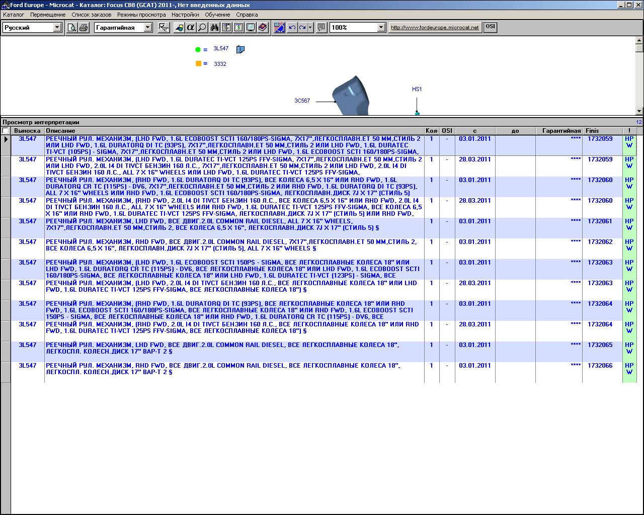The width and height of the screenshot is (644, 515).
Task: Open the Перемещение menu
Action: point(48,15)
